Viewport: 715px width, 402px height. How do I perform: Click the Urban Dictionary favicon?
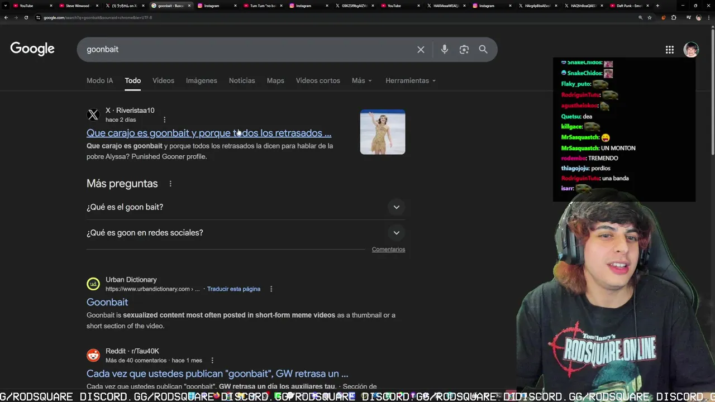point(93,284)
